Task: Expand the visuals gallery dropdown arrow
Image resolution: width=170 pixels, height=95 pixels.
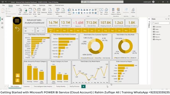Action: click(98, 11)
